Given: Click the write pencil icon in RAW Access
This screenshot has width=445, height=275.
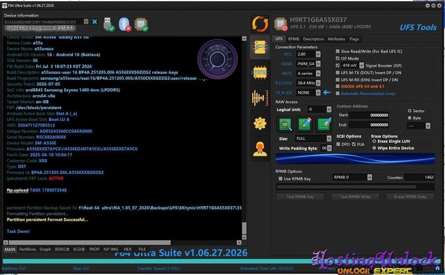Looking at the screenshot, I should pos(305,124).
